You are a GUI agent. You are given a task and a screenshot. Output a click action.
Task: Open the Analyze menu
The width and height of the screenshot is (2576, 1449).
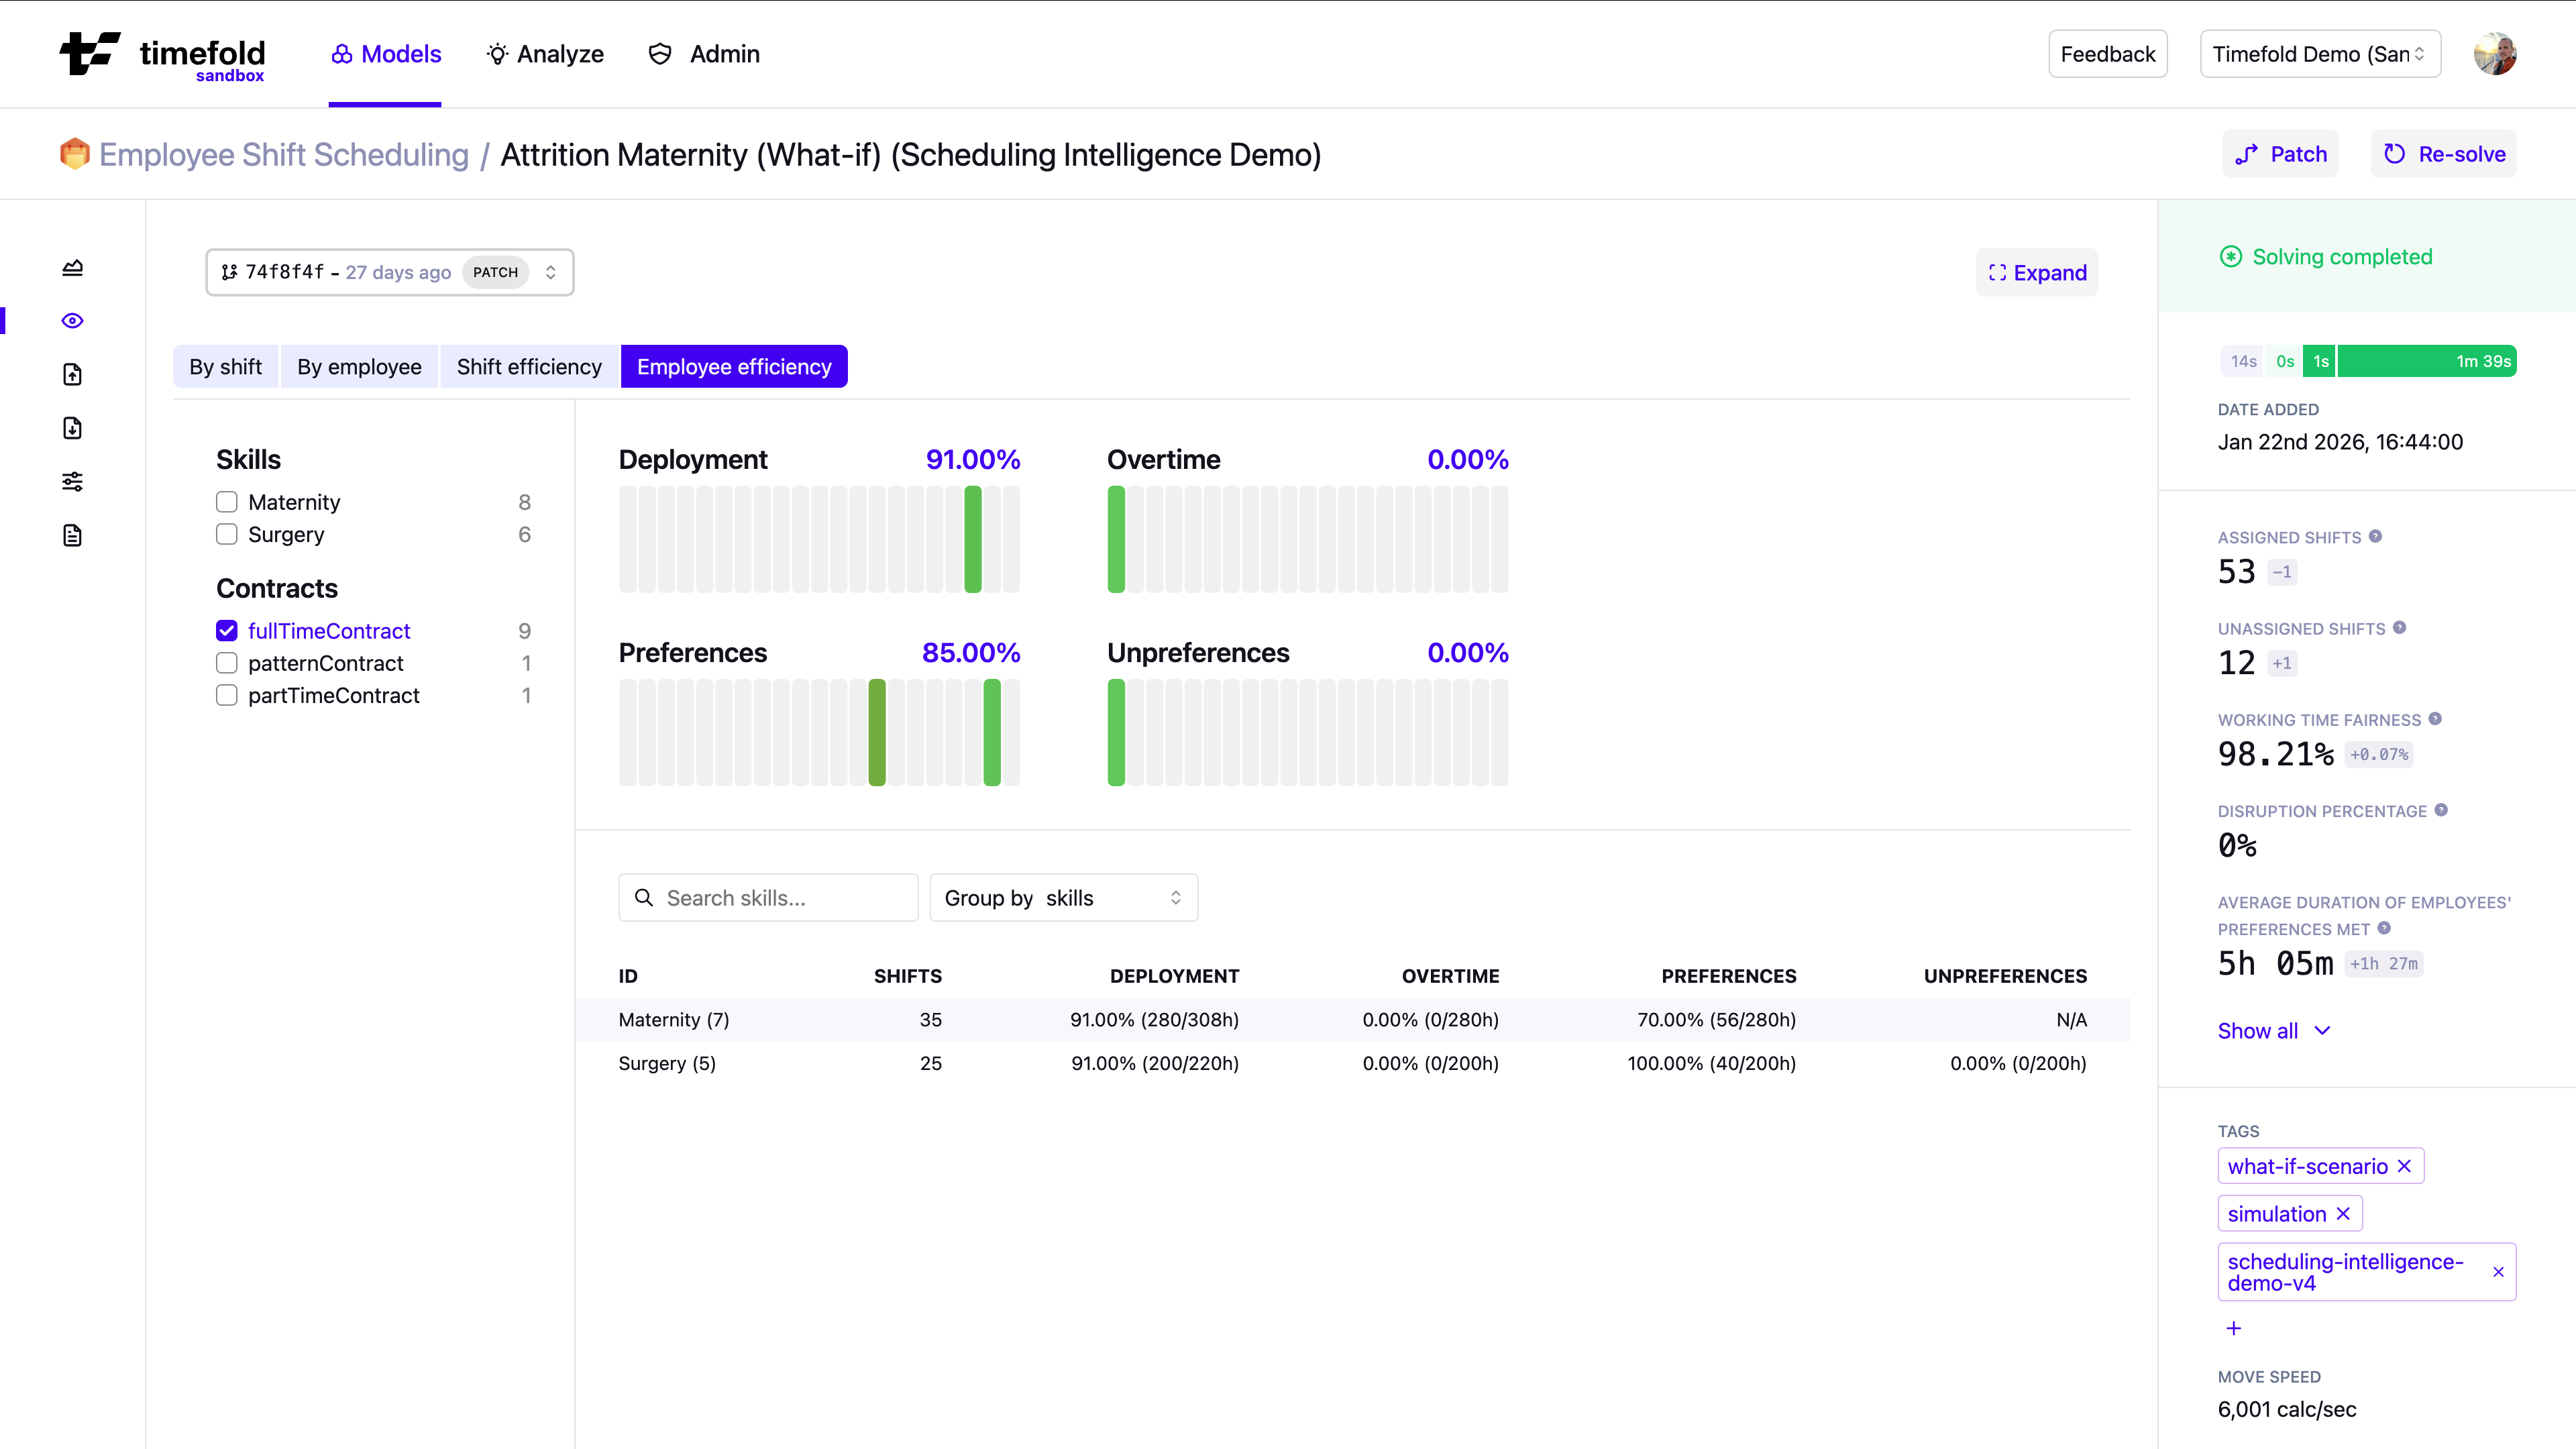545,54
